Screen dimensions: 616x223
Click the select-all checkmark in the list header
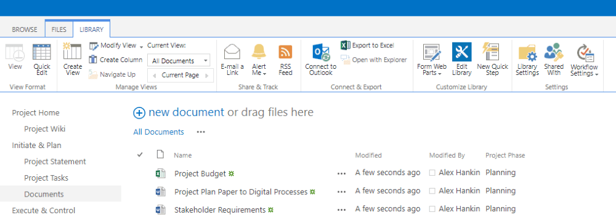point(139,154)
